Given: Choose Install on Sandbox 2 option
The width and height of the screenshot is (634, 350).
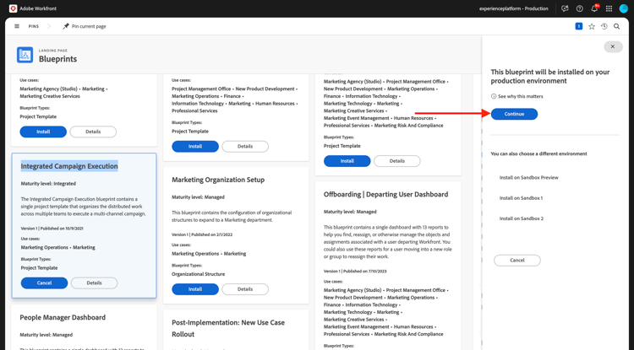Looking at the screenshot, I should tap(521, 218).
